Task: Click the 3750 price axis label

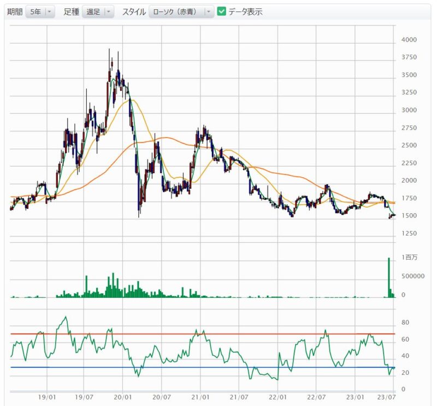Action: 409,57
